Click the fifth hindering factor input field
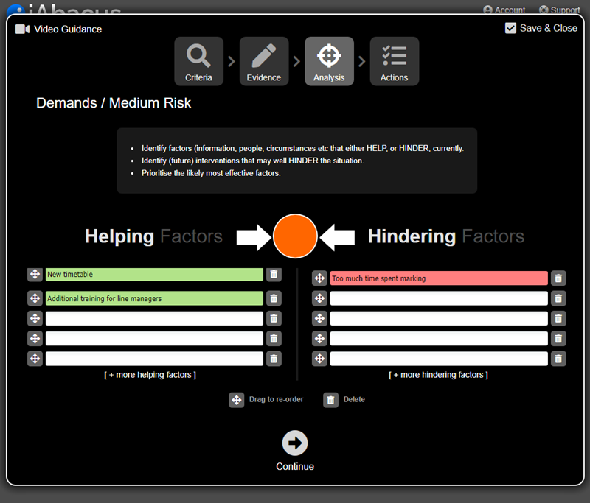 click(x=439, y=359)
